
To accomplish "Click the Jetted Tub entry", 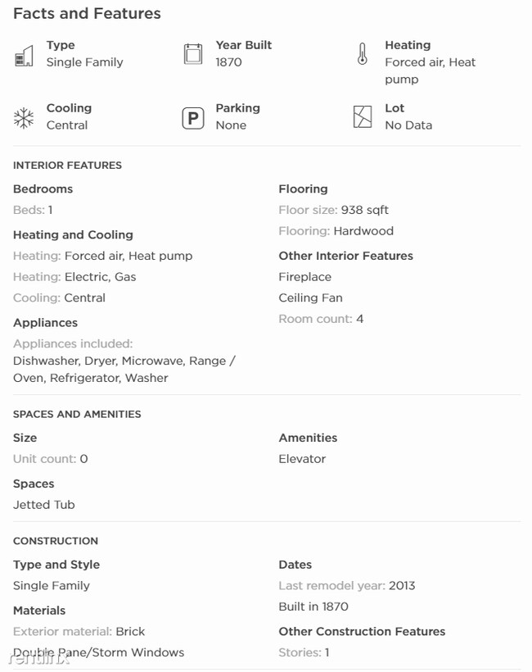I will pos(44,505).
